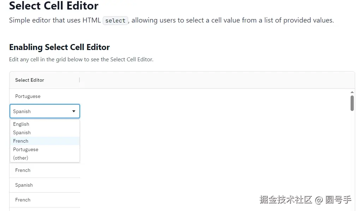Select the (other) option in the list
Screen dimensions: 358x211
click(x=20, y=158)
